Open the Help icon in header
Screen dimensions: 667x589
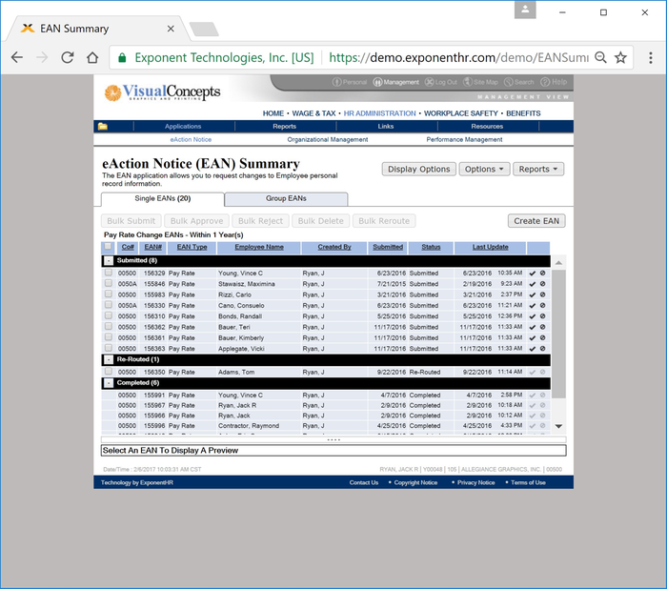(x=545, y=82)
